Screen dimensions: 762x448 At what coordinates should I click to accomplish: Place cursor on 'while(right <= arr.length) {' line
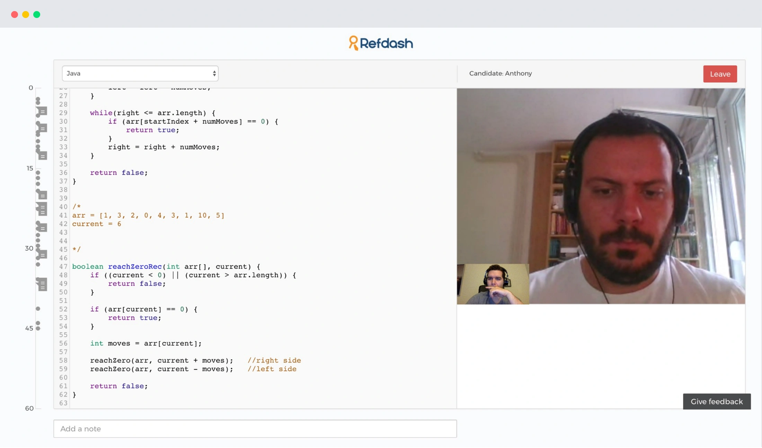[152, 113]
